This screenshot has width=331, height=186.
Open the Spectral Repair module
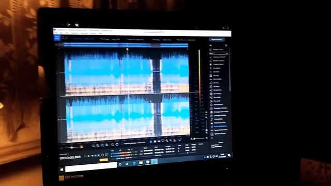[x=218, y=134]
